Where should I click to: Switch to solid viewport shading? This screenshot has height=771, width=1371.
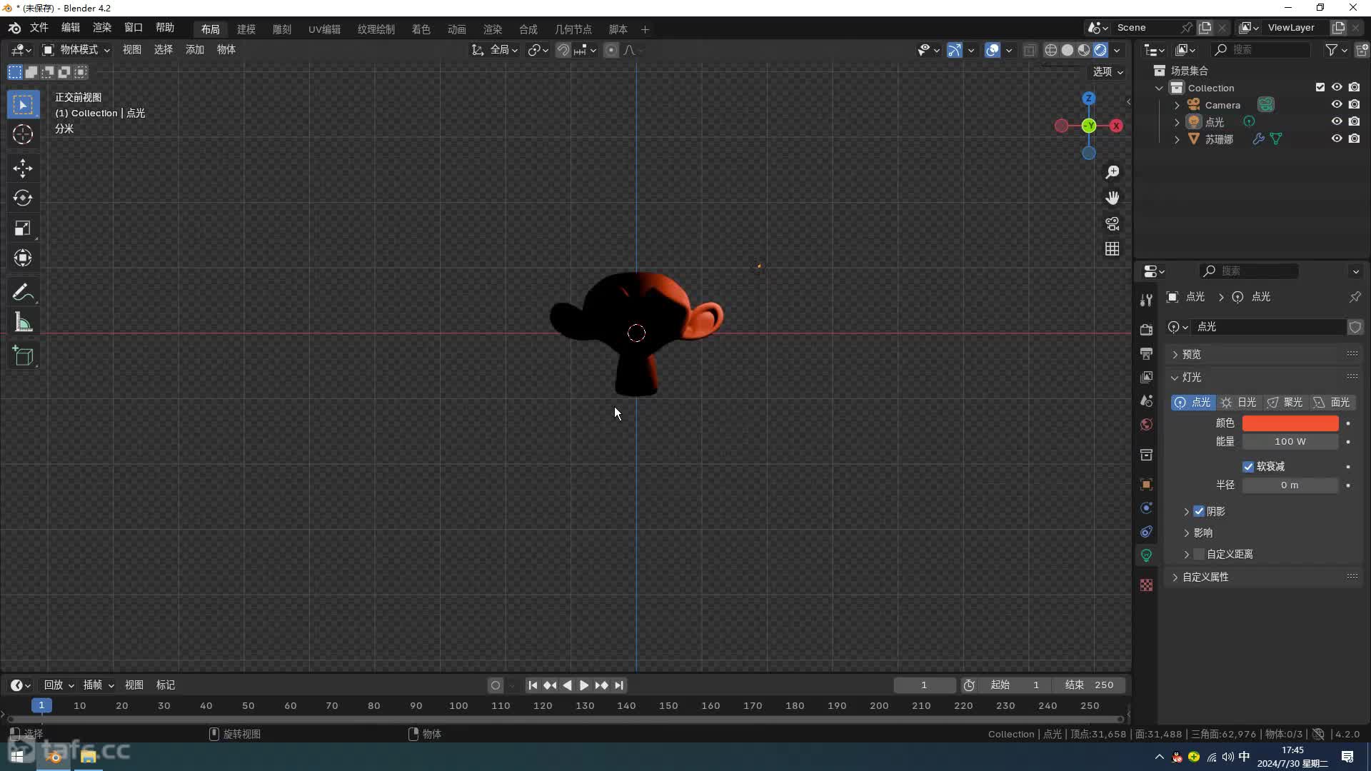[1068, 50]
